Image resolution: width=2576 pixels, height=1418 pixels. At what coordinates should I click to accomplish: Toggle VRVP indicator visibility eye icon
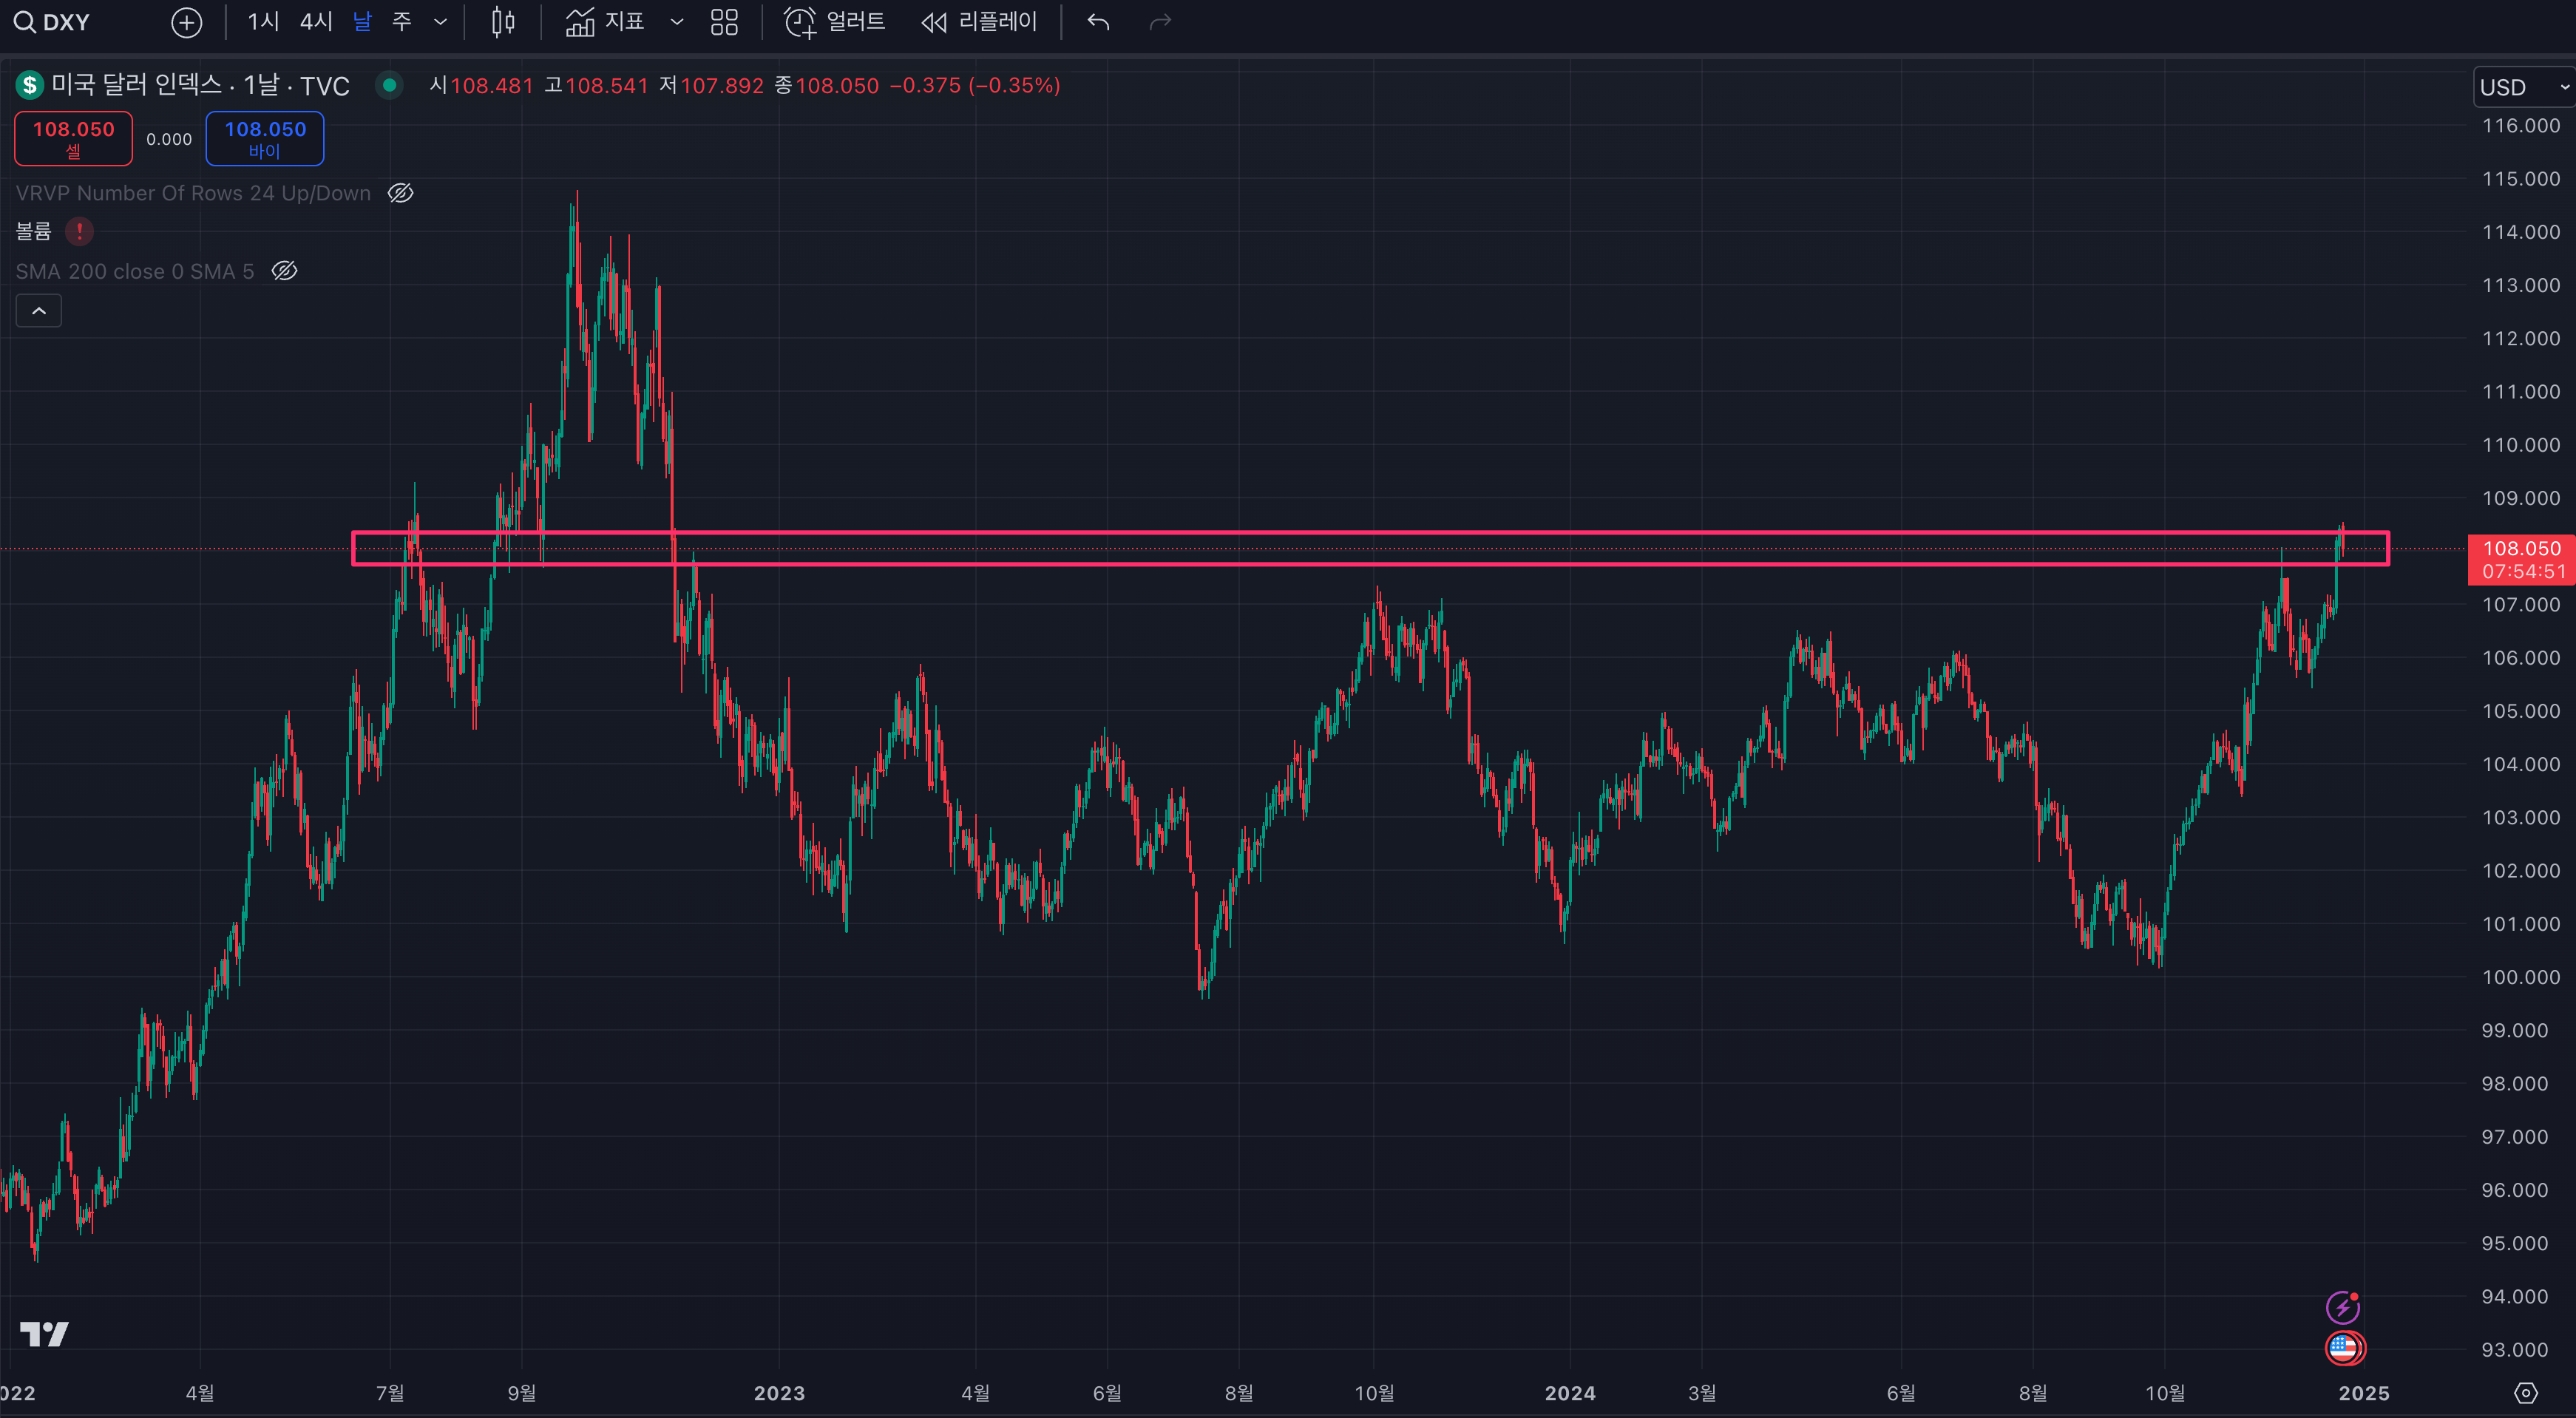pyautogui.click(x=400, y=193)
